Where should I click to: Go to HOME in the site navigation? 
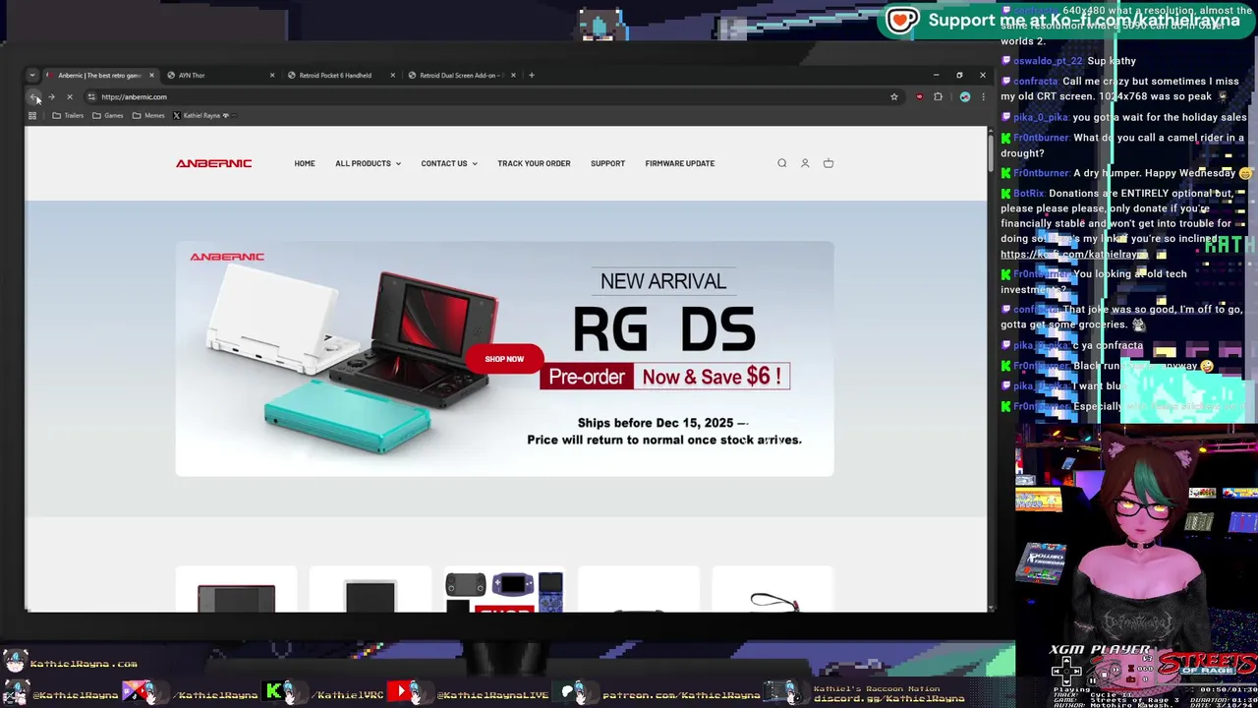pyautogui.click(x=305, y=163)
